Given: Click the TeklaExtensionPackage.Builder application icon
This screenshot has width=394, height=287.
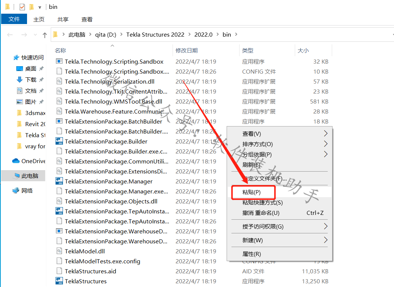Looking at the screenshot, I should coord(59,141).
